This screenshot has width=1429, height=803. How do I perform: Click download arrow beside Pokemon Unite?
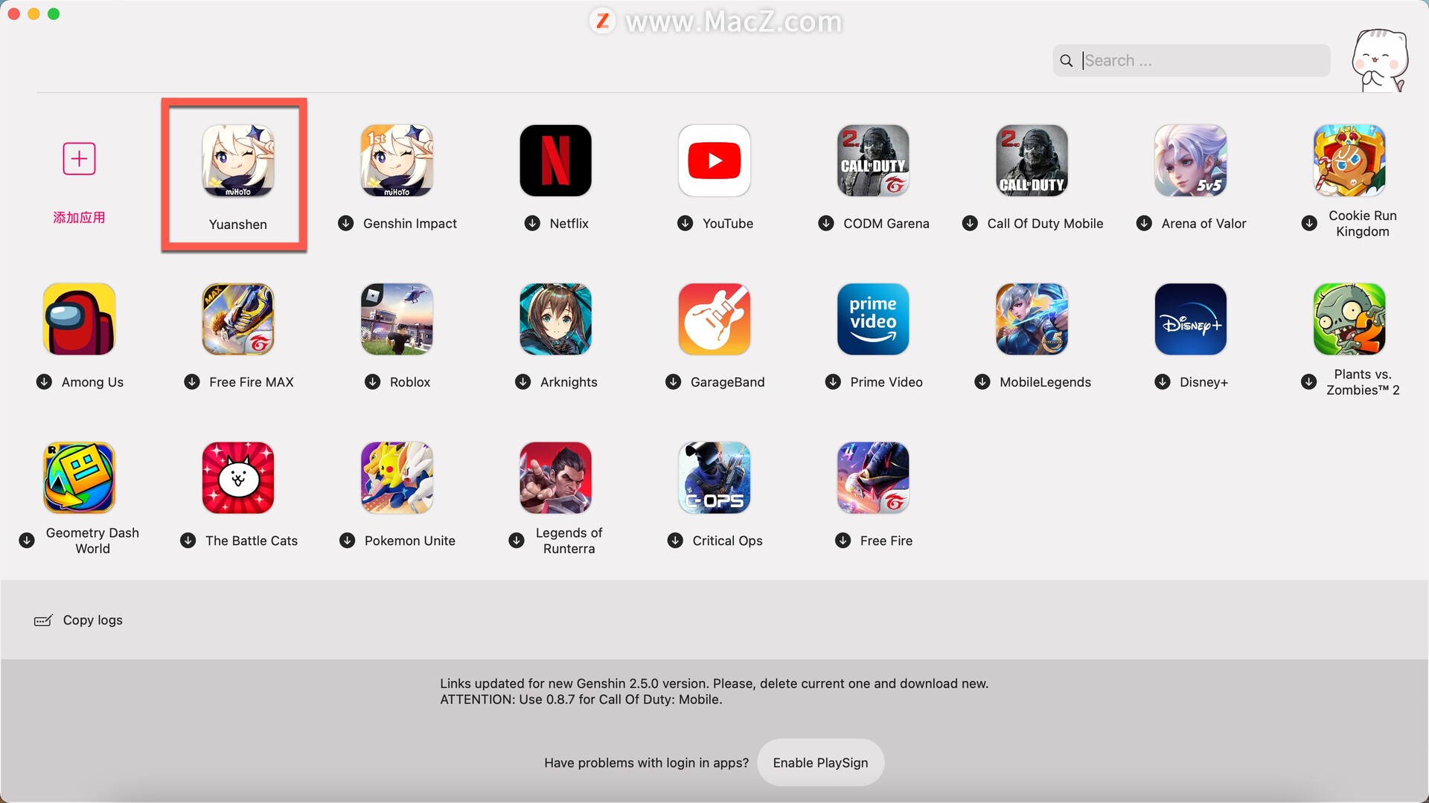348,541
